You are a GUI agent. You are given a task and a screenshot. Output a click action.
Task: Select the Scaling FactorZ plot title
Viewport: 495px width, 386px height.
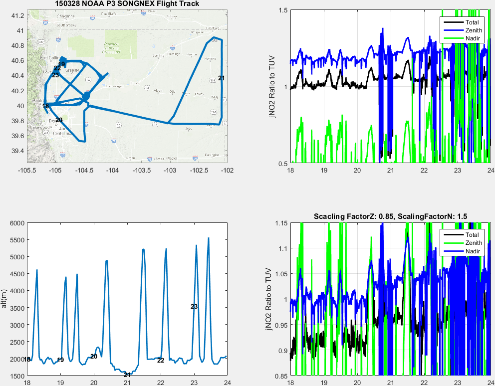[390, 216]
